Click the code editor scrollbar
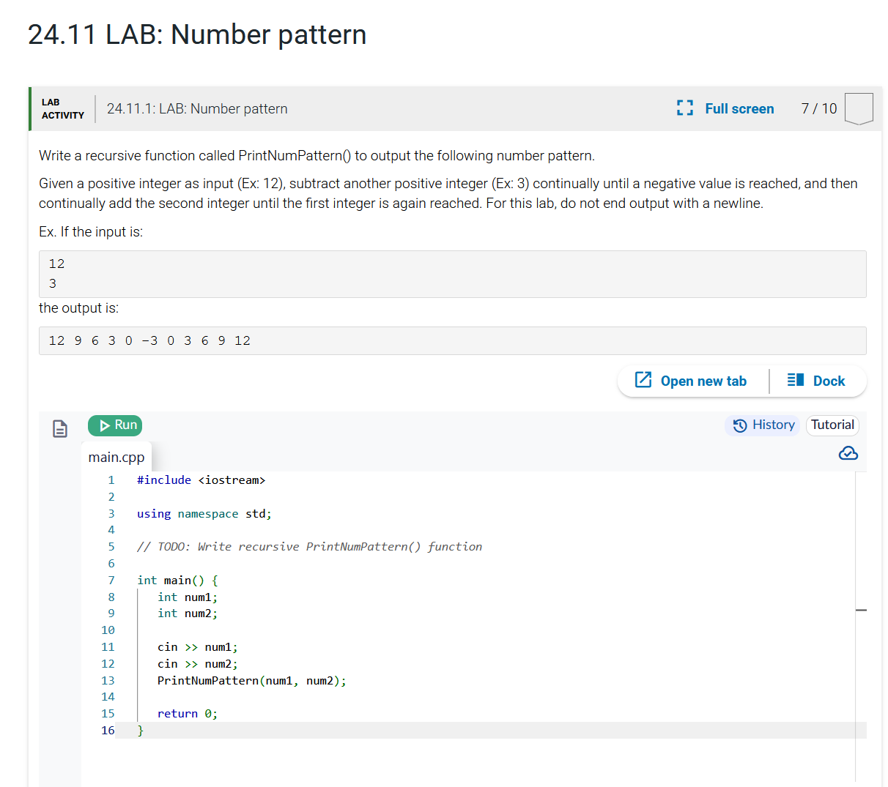 click(859, 610)
